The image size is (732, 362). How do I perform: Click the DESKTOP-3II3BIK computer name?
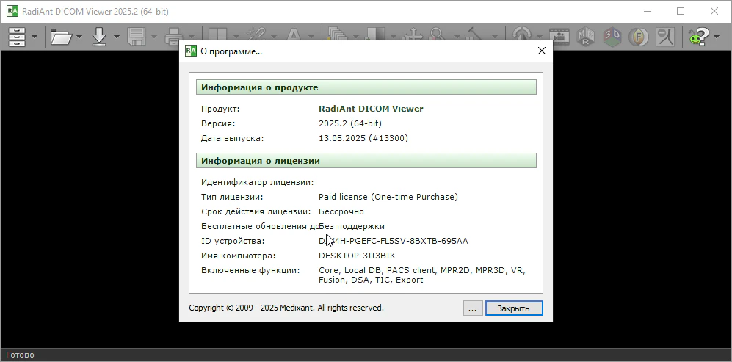pyautogui.click(x=357, y=256)
